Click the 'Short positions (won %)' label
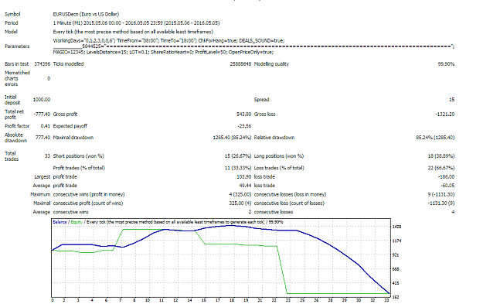Viewport: 483px width, 304px height. (79, 156)
